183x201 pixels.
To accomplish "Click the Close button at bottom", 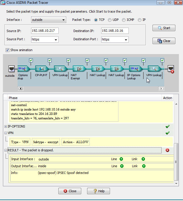I will (x=70, y=191).
